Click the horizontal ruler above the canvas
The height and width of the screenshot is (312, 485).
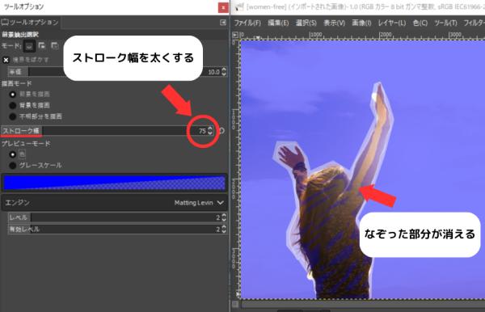pos(362,35)
